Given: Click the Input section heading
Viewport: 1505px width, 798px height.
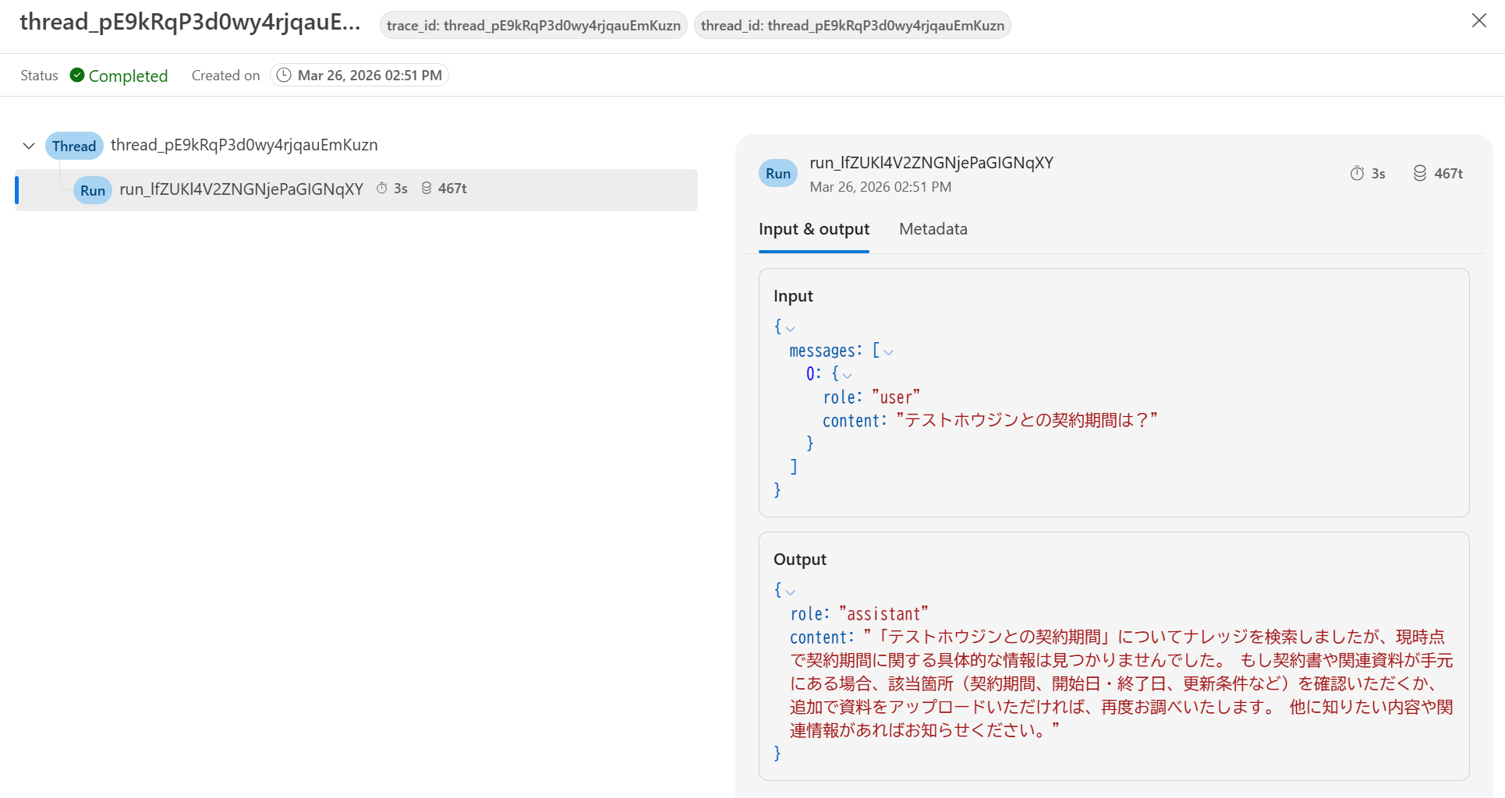Looking at the screenshot, I should (x=793, y=296).
